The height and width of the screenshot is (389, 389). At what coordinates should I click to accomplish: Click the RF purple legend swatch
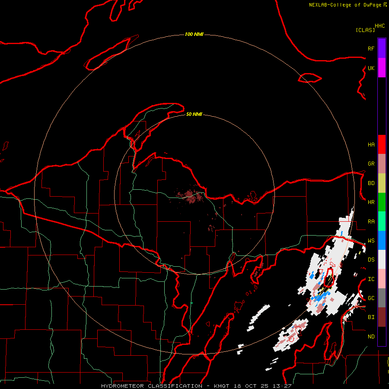tap(382, 48)
